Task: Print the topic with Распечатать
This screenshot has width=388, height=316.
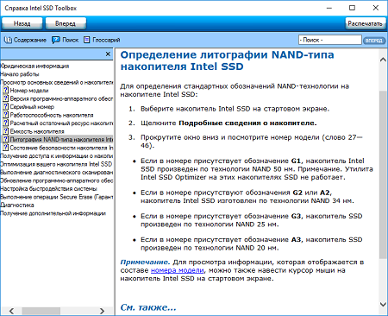Action: pyautogui.click(x=365, y=23)
